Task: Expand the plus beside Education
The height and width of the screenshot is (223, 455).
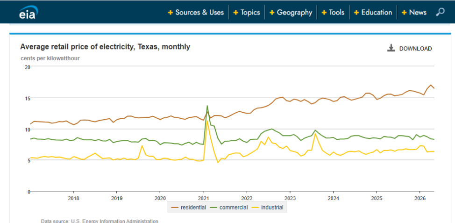Action: point(356,13)
